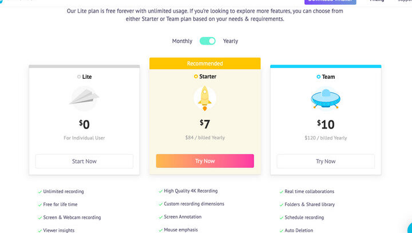Select the Starter plan radio dot
The width and height of the screenshot is (412, 233).
[196, 77]
